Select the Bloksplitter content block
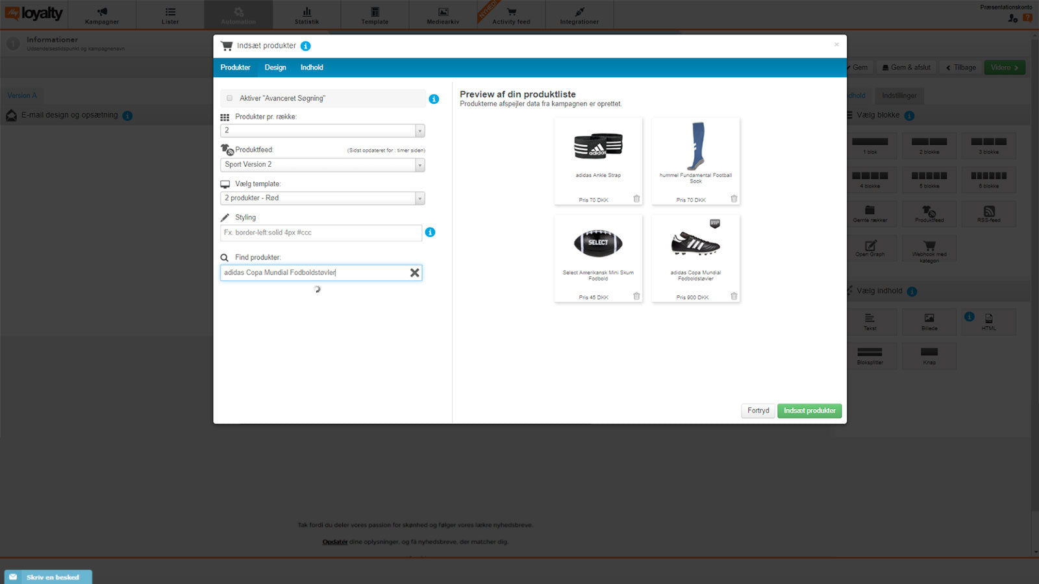 point(870,356)
